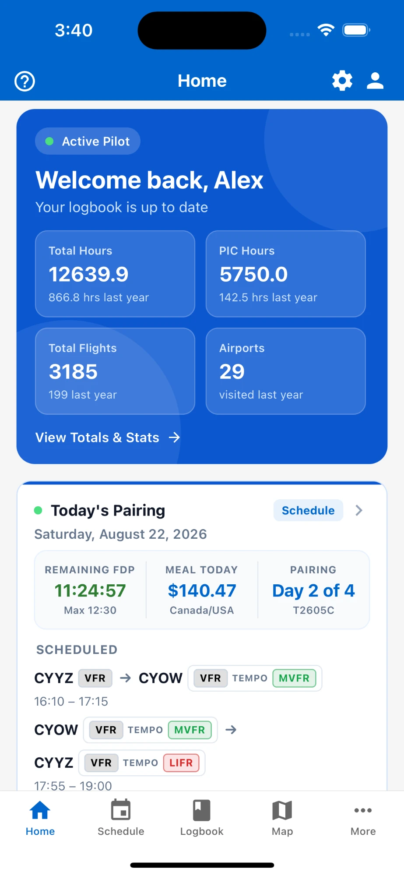Screen dimensions: 404x876
Task: Open the help question mark icon
Action: pyautogui.click(x=25, y=81)
